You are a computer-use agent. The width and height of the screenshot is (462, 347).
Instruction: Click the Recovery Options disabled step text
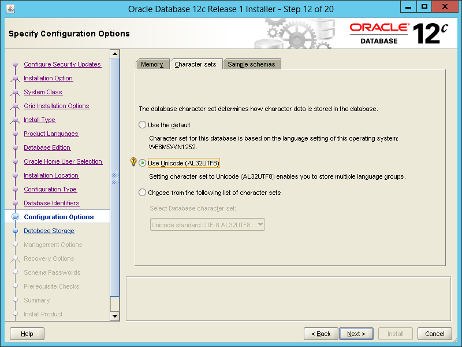point(49,259)
